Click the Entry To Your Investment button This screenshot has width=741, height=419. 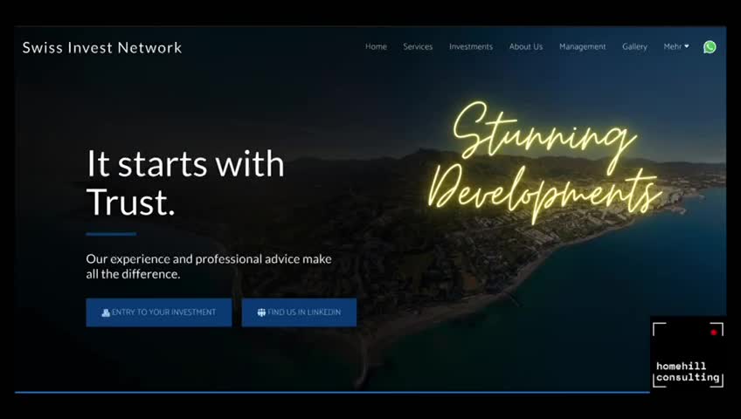[159, 313]
